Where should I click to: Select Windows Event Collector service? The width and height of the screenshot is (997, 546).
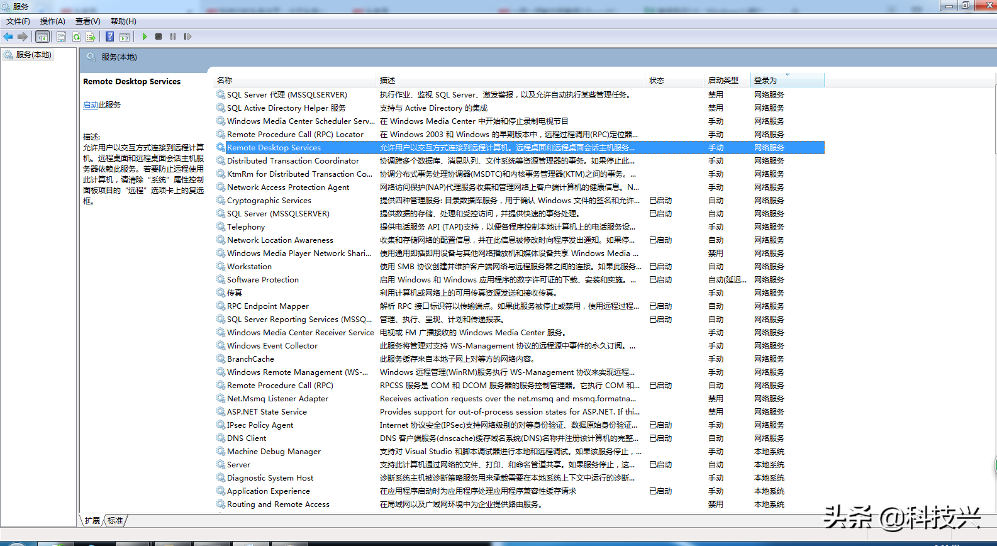point(520,345)
